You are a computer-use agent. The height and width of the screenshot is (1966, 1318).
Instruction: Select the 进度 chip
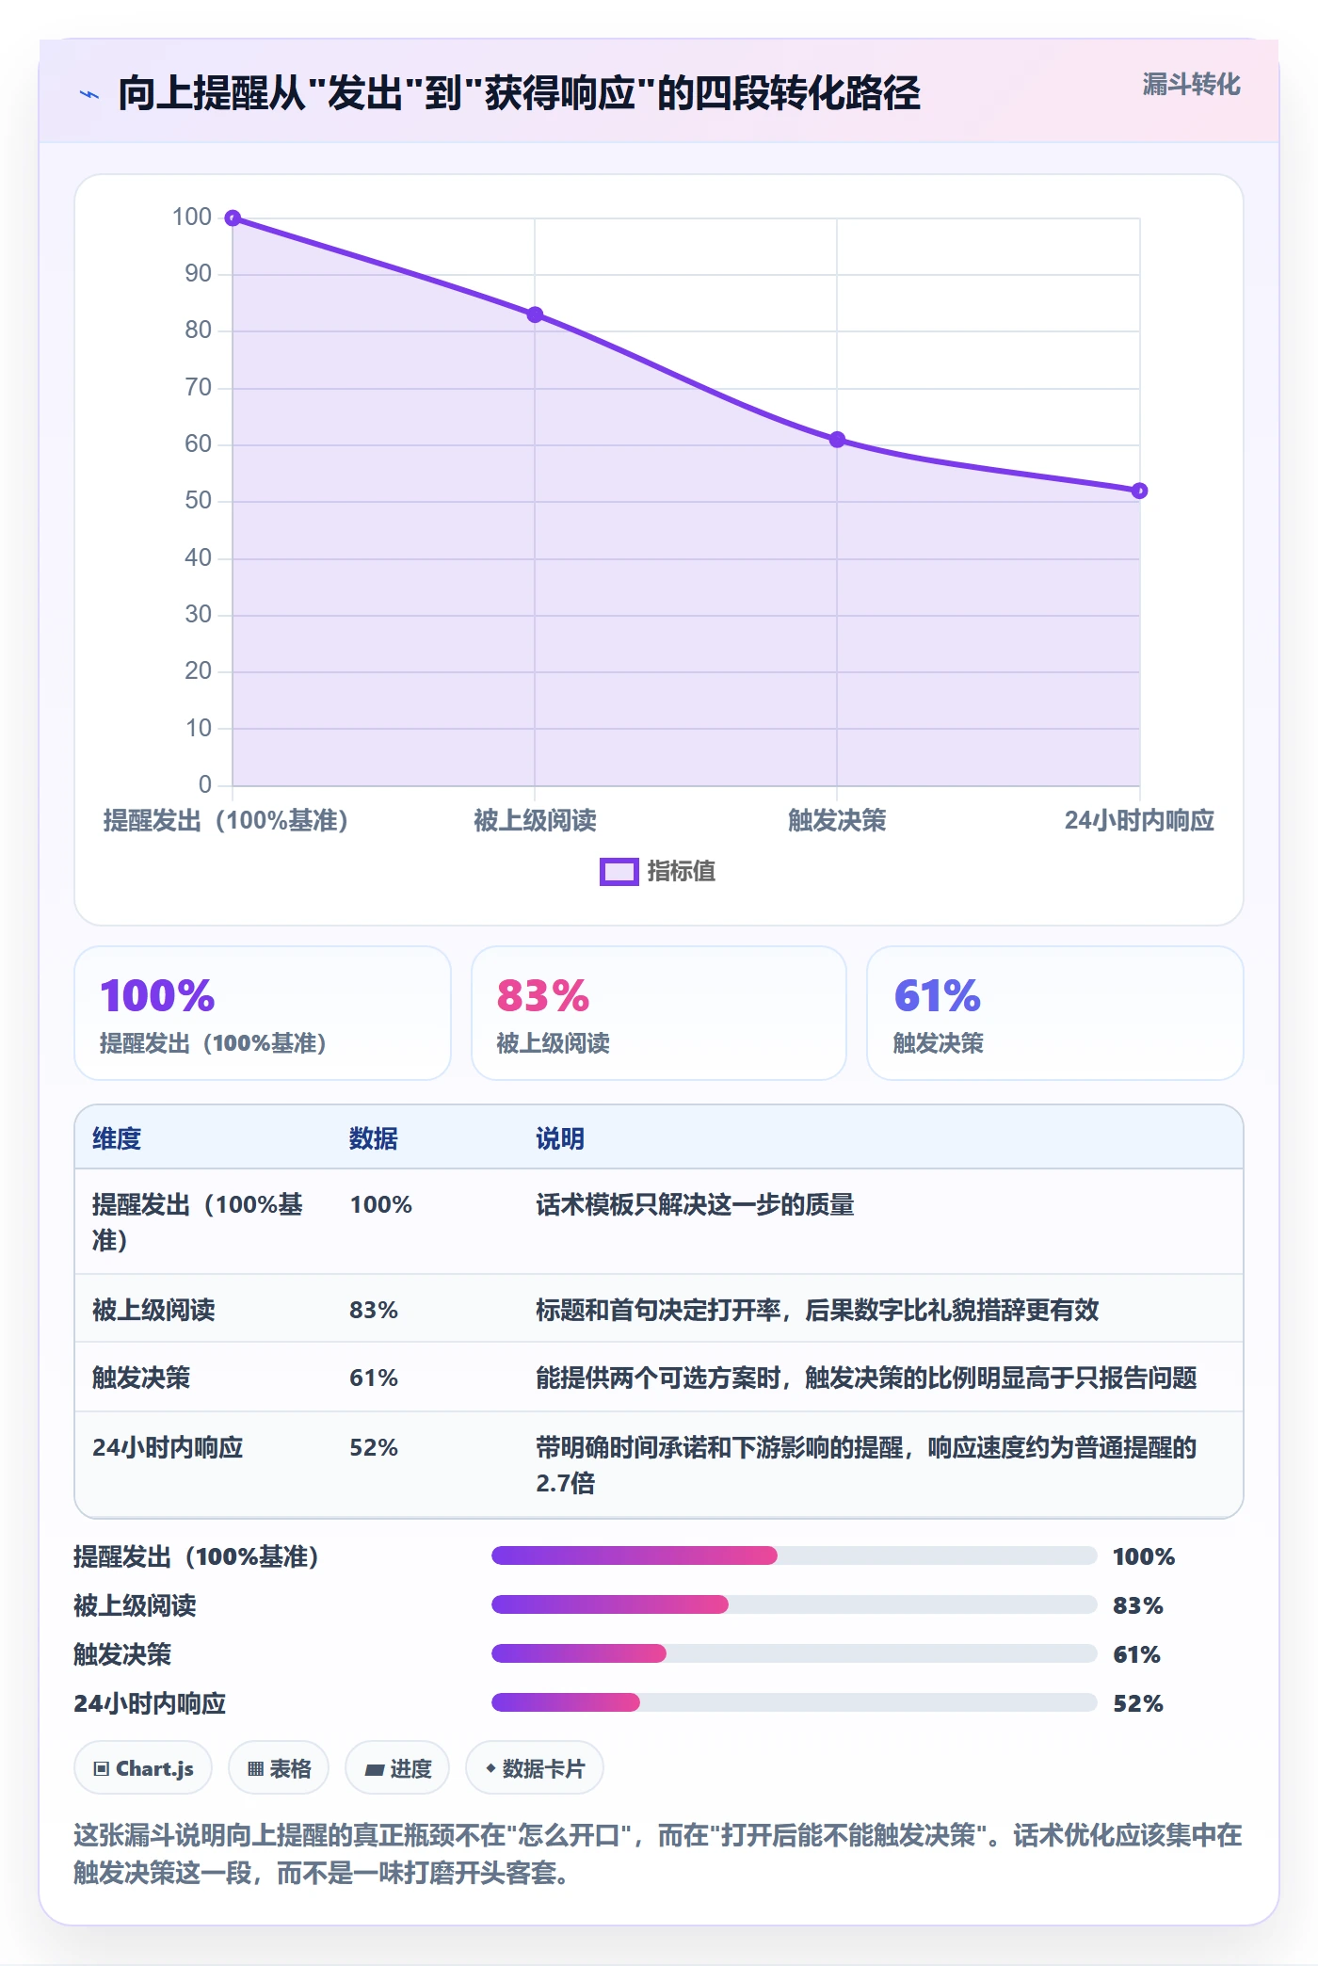point(397,1768)
